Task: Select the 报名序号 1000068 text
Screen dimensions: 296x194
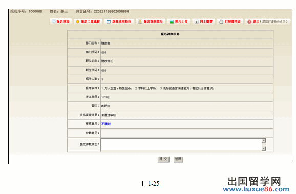Action: point(26,11)
